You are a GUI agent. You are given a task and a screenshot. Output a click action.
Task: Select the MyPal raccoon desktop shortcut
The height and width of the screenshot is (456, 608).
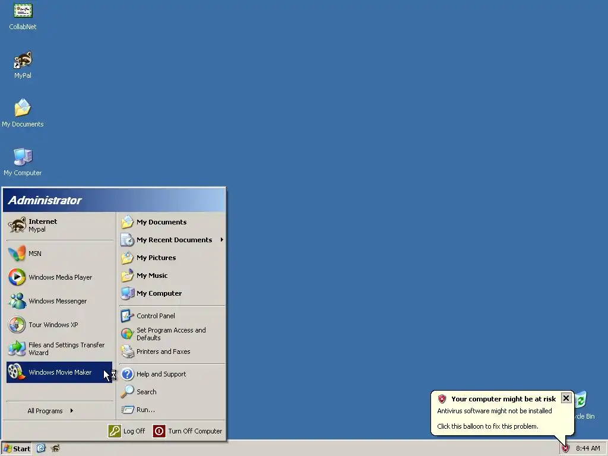(x=23, y=65)
